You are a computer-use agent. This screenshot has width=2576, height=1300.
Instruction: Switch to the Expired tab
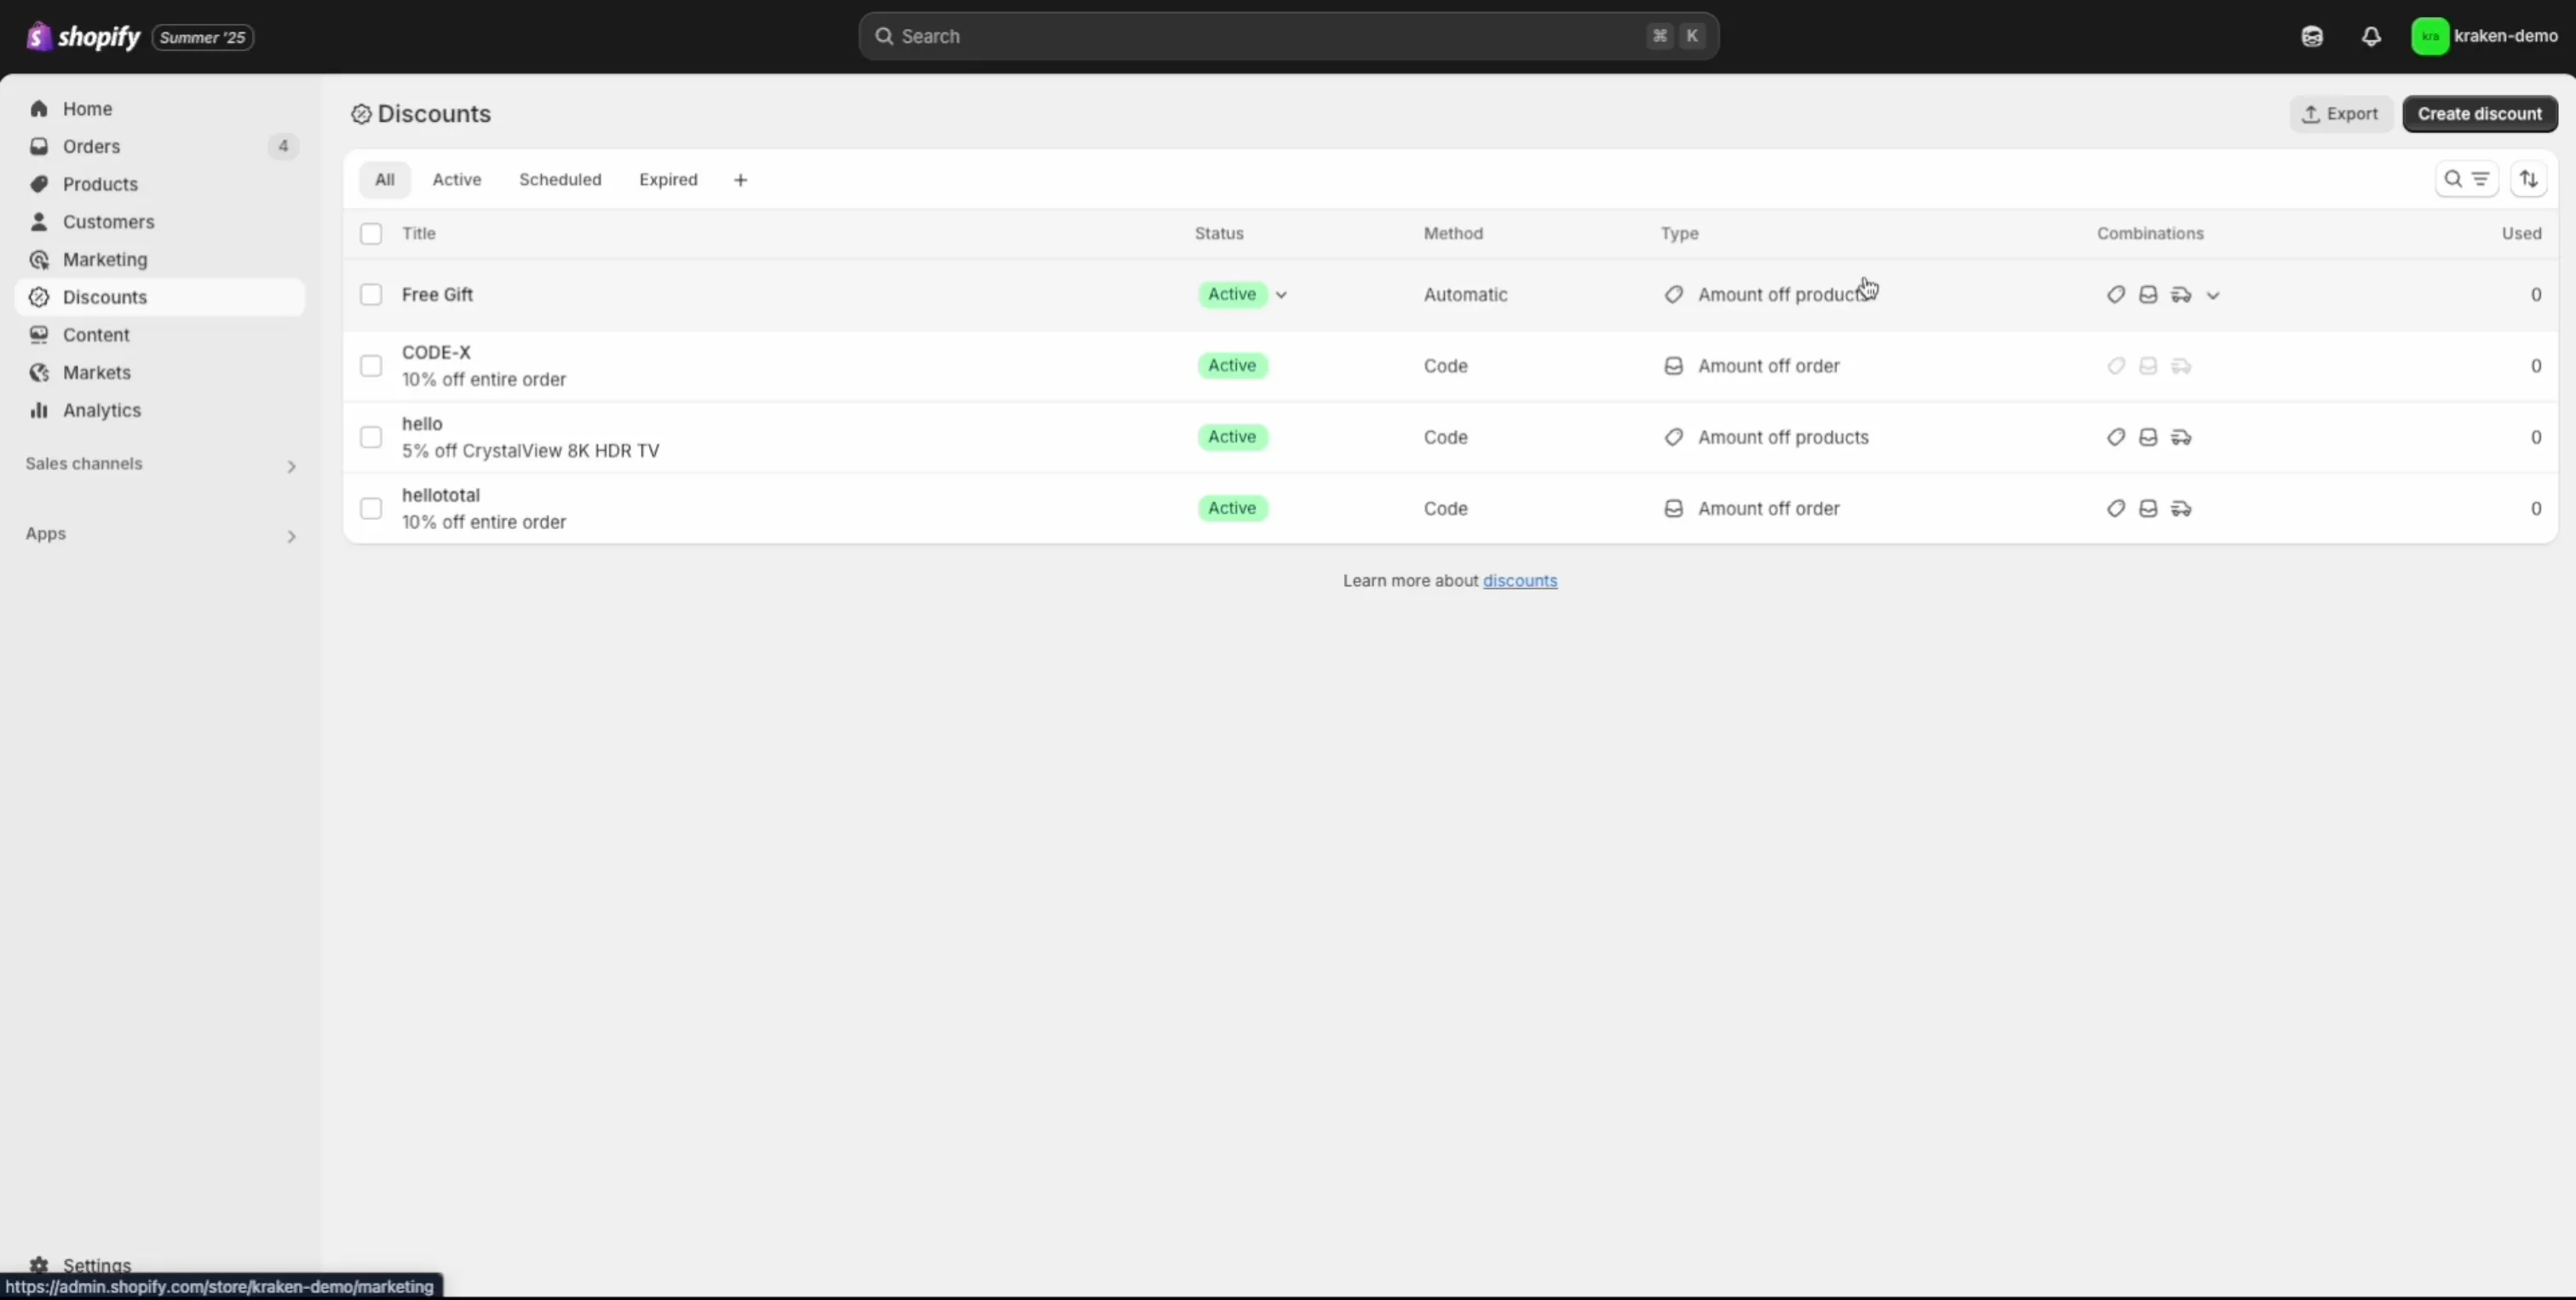[668, 180]
